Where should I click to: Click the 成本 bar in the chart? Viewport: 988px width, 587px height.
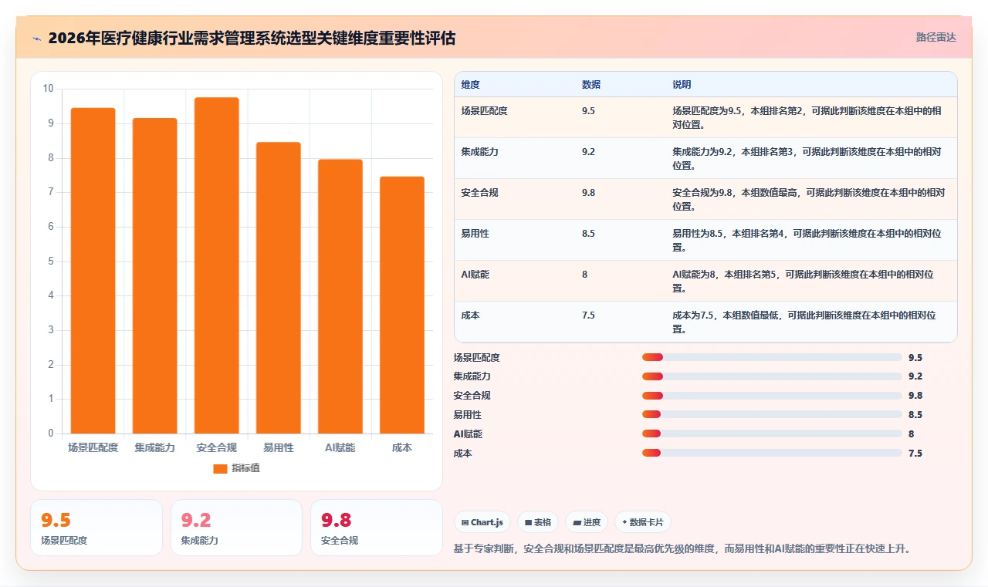click(401, 305)
